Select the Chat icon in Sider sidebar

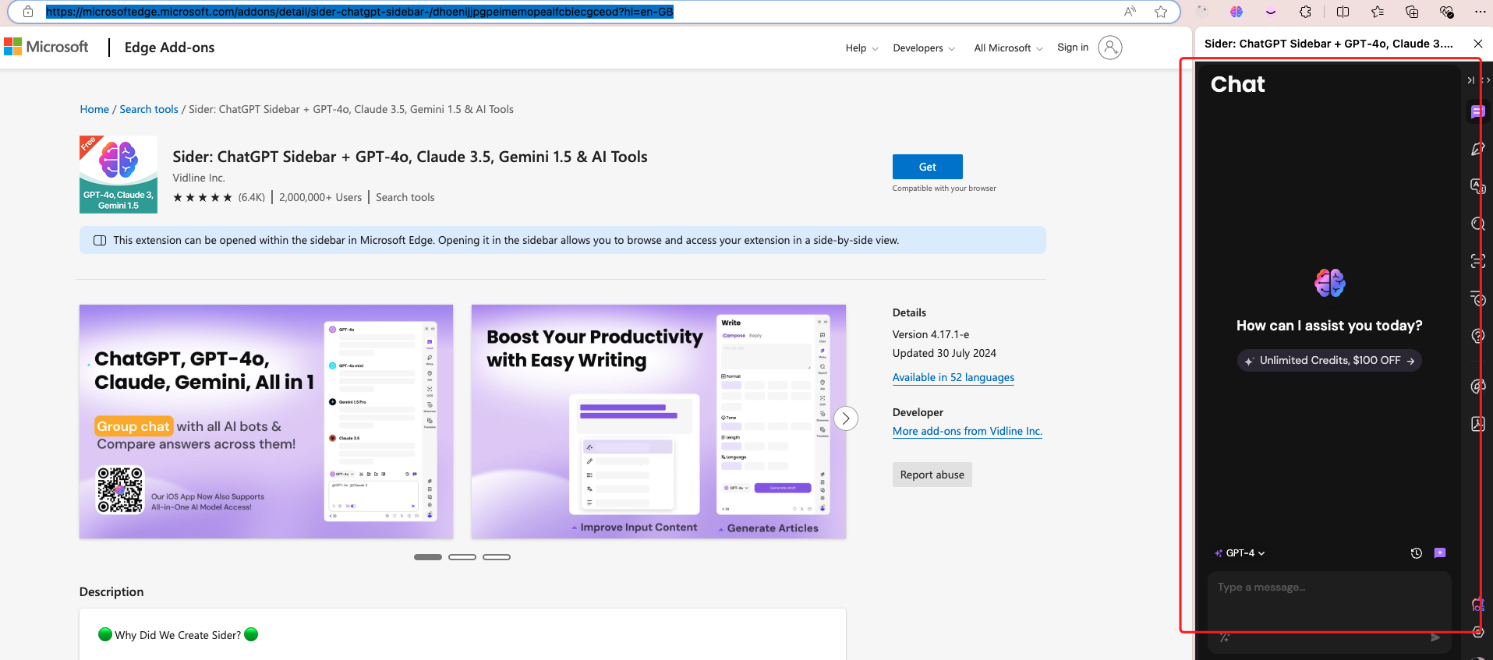coord(1477,111)
